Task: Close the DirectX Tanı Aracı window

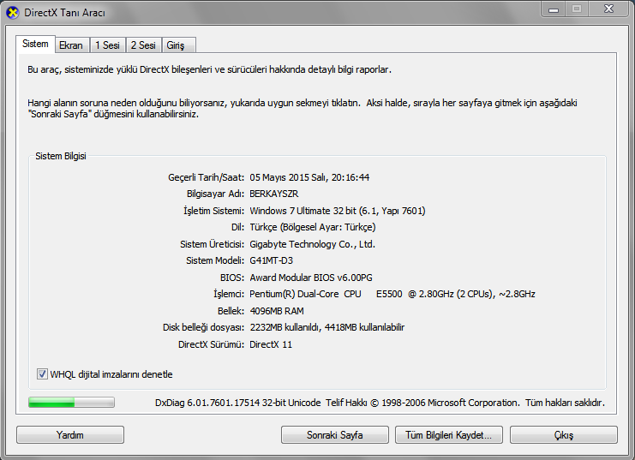Action: (609, 9)
